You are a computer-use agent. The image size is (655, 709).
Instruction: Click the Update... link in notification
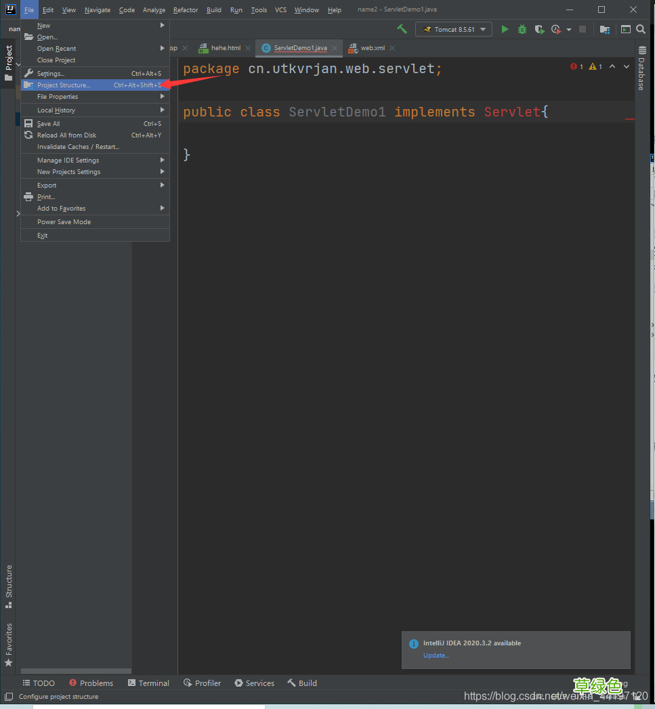(x=436, y=655)
